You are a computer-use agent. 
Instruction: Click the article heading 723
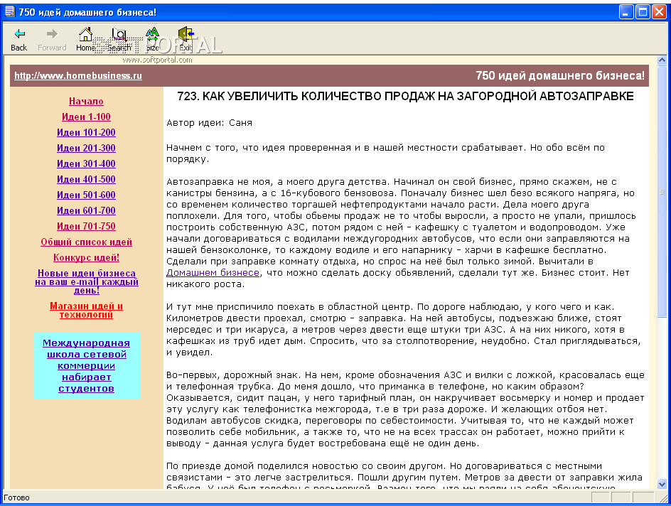[x=405, y=96]
